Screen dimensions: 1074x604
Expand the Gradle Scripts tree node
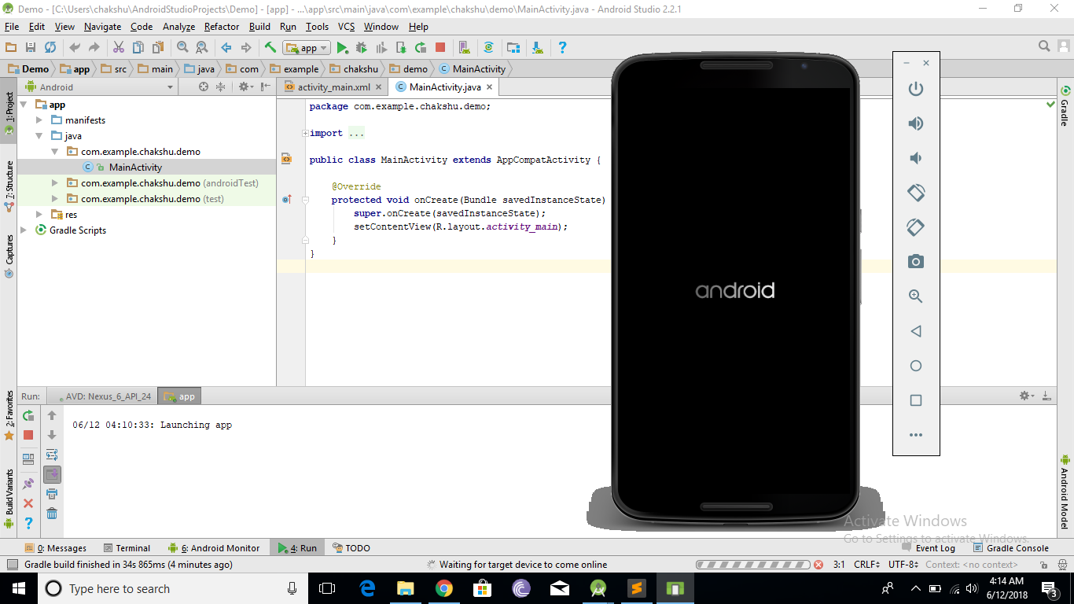pyautogui.click(x=24, y=230)
